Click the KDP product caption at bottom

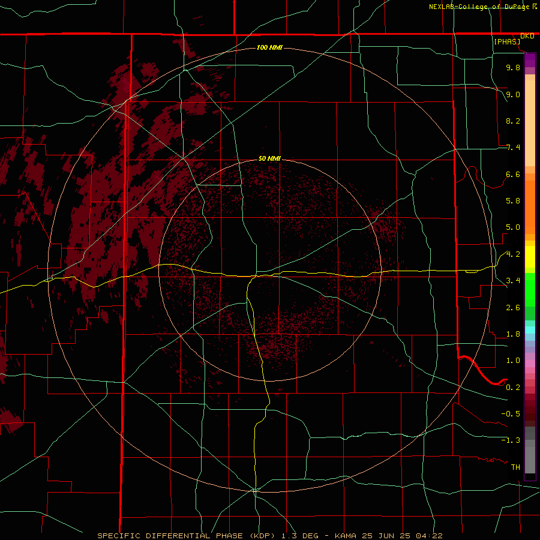point(269,536)
